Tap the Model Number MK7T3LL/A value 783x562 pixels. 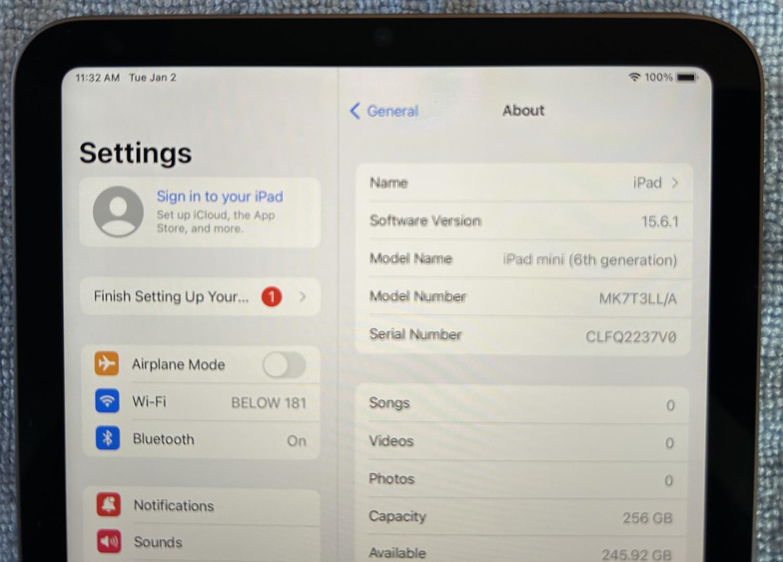point(638,299)
